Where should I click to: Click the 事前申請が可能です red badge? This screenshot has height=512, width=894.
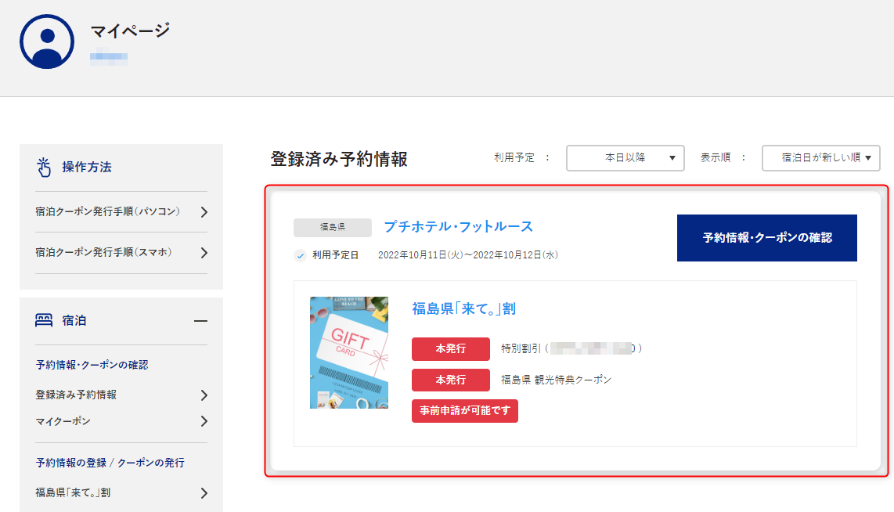tap(465, 410)
